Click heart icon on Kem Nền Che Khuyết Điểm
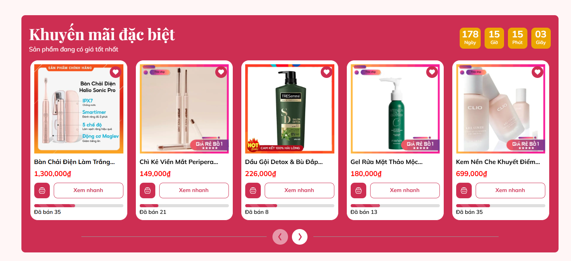Screen dimensions: 571x261 coord(537,72)
